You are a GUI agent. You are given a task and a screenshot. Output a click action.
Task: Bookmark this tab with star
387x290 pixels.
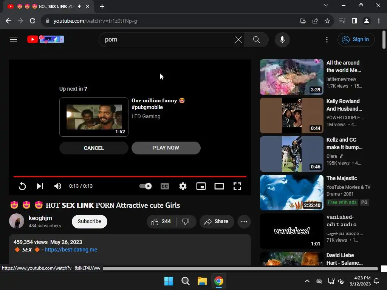(x=327, y=21)
